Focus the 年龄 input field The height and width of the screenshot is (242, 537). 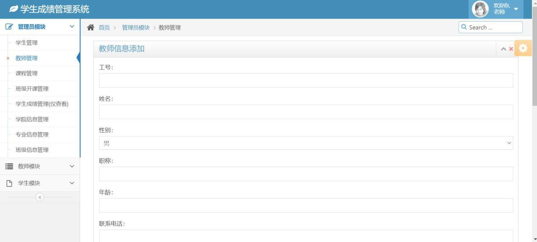click(306, 205)
